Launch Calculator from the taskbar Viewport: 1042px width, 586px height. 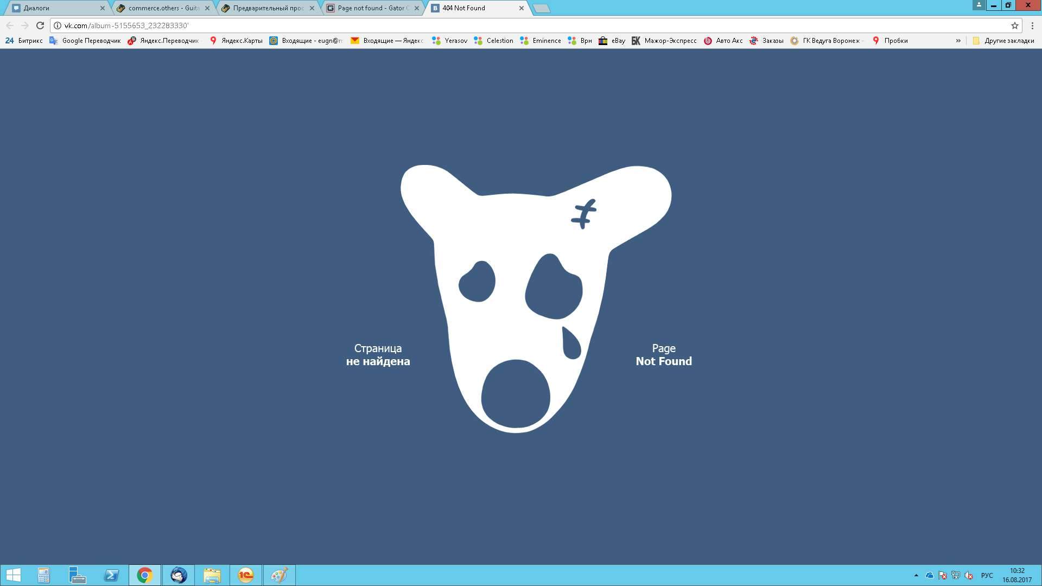point(43,575)
